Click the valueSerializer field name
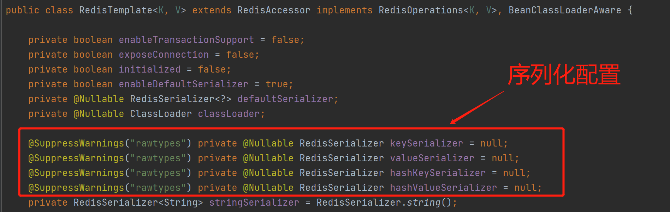The height and width of the screenshot is (212, 670). [x=432, y=158]
